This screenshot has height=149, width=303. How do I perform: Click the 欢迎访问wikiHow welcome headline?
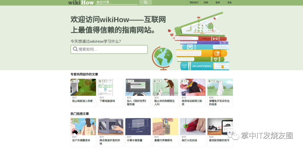point(118,25)
